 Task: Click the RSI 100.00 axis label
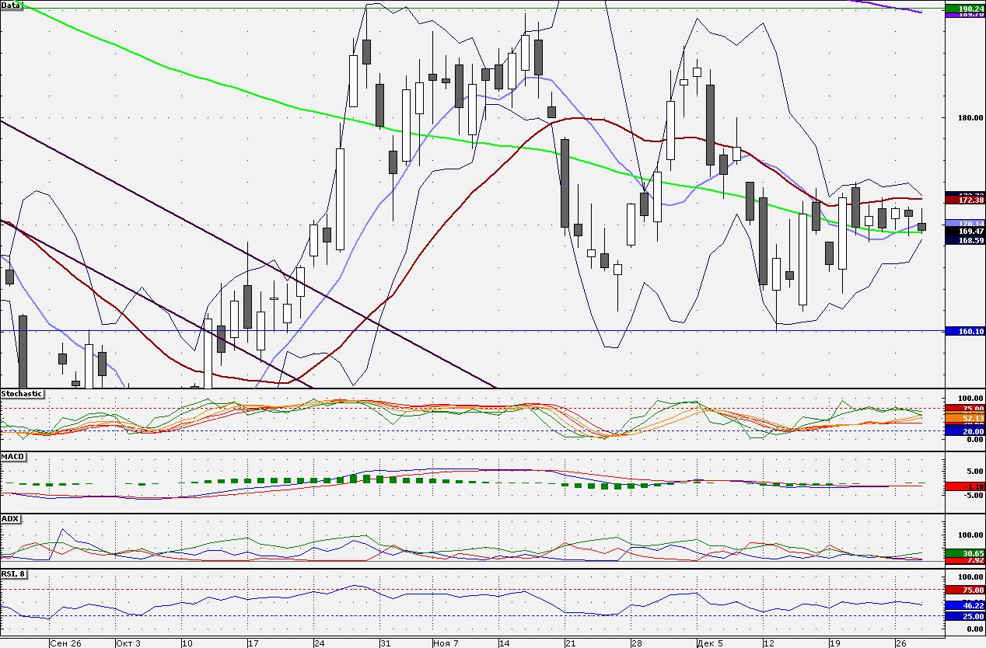(x=970, y=577)
